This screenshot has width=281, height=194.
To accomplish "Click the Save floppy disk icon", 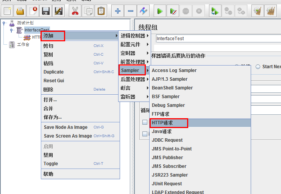I will tap(46, 11).
